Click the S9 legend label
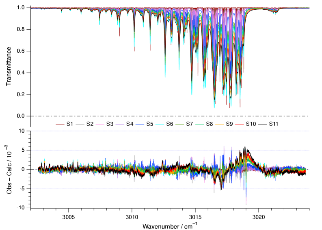 [x=229, y=124]
